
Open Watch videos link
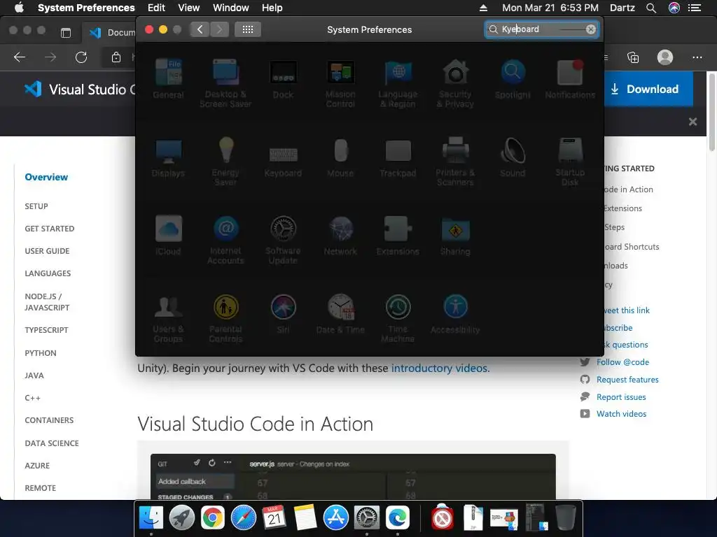(x=622, y=414)
